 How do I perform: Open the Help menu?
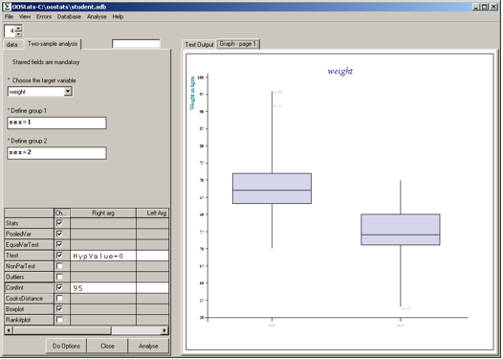(x=118, y=16)
